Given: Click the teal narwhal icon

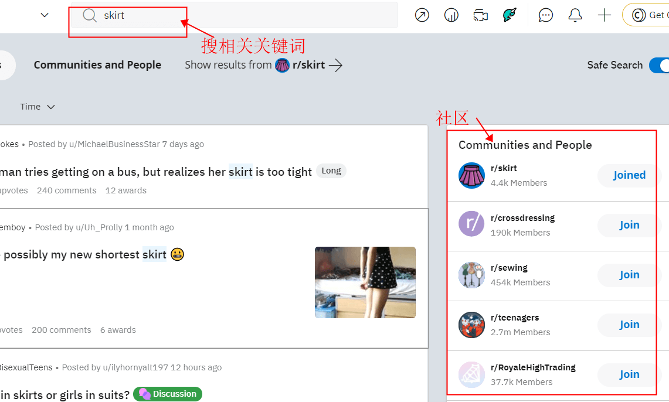Looking at the screenshot, I should [510, 15].
